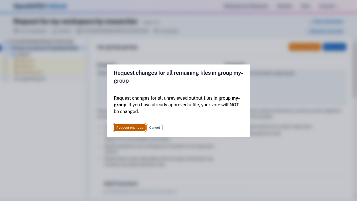Click the workspace icon in the request metadata row
Screen dimensions: 357x201
(16, 31)
